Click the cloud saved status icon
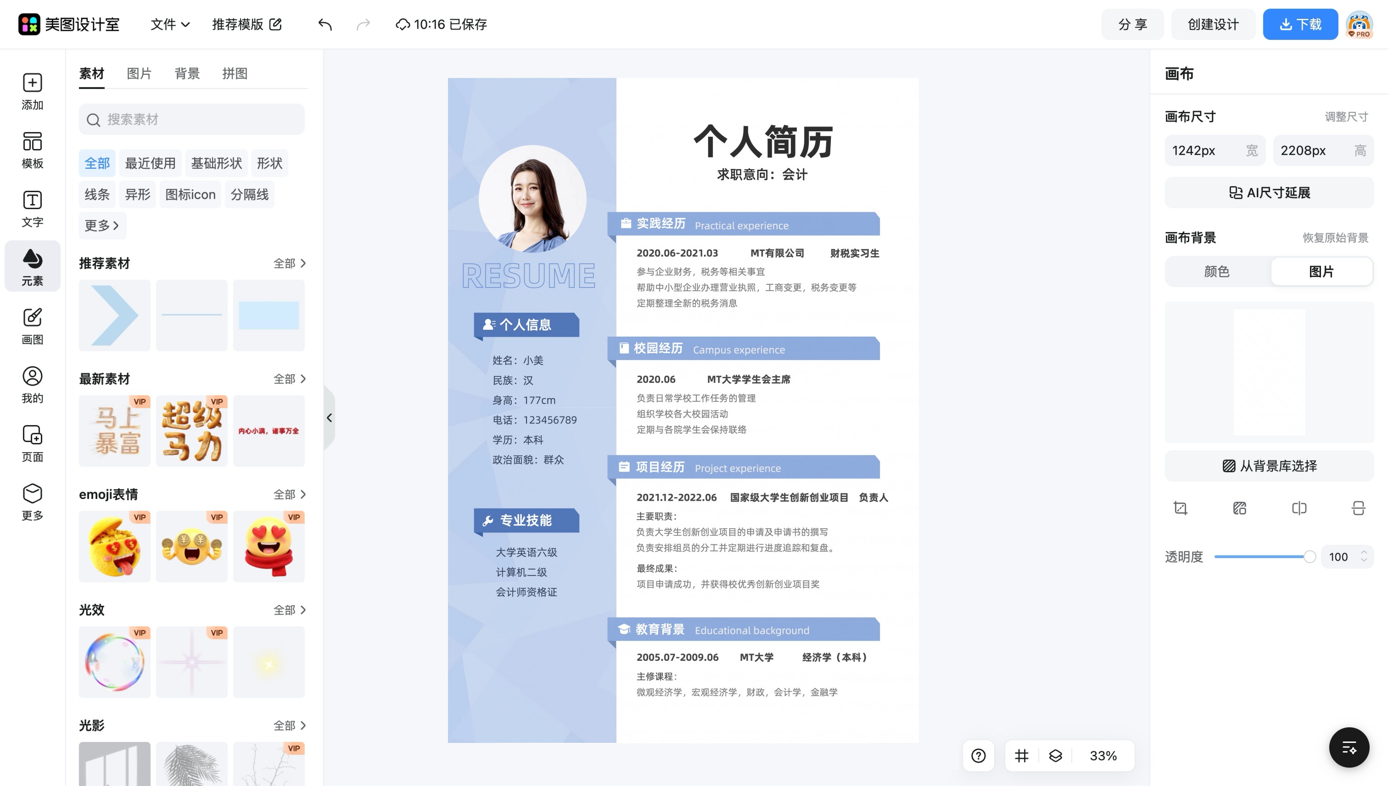 (403, 24)
